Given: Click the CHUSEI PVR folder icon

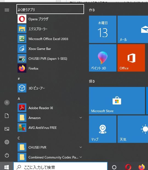Looking at the screenshot, I should 22,147.
